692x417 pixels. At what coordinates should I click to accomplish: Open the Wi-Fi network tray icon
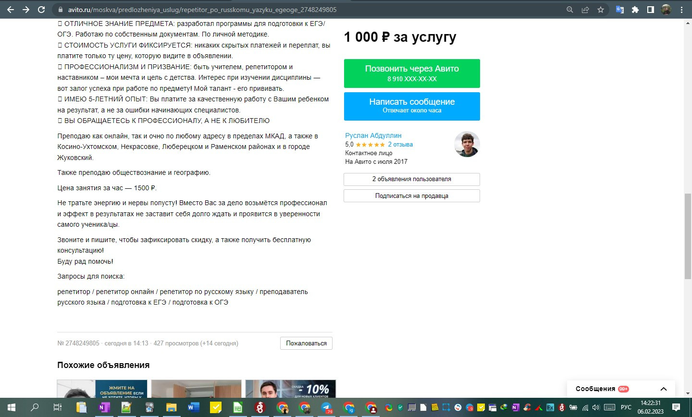pos(585,407)
